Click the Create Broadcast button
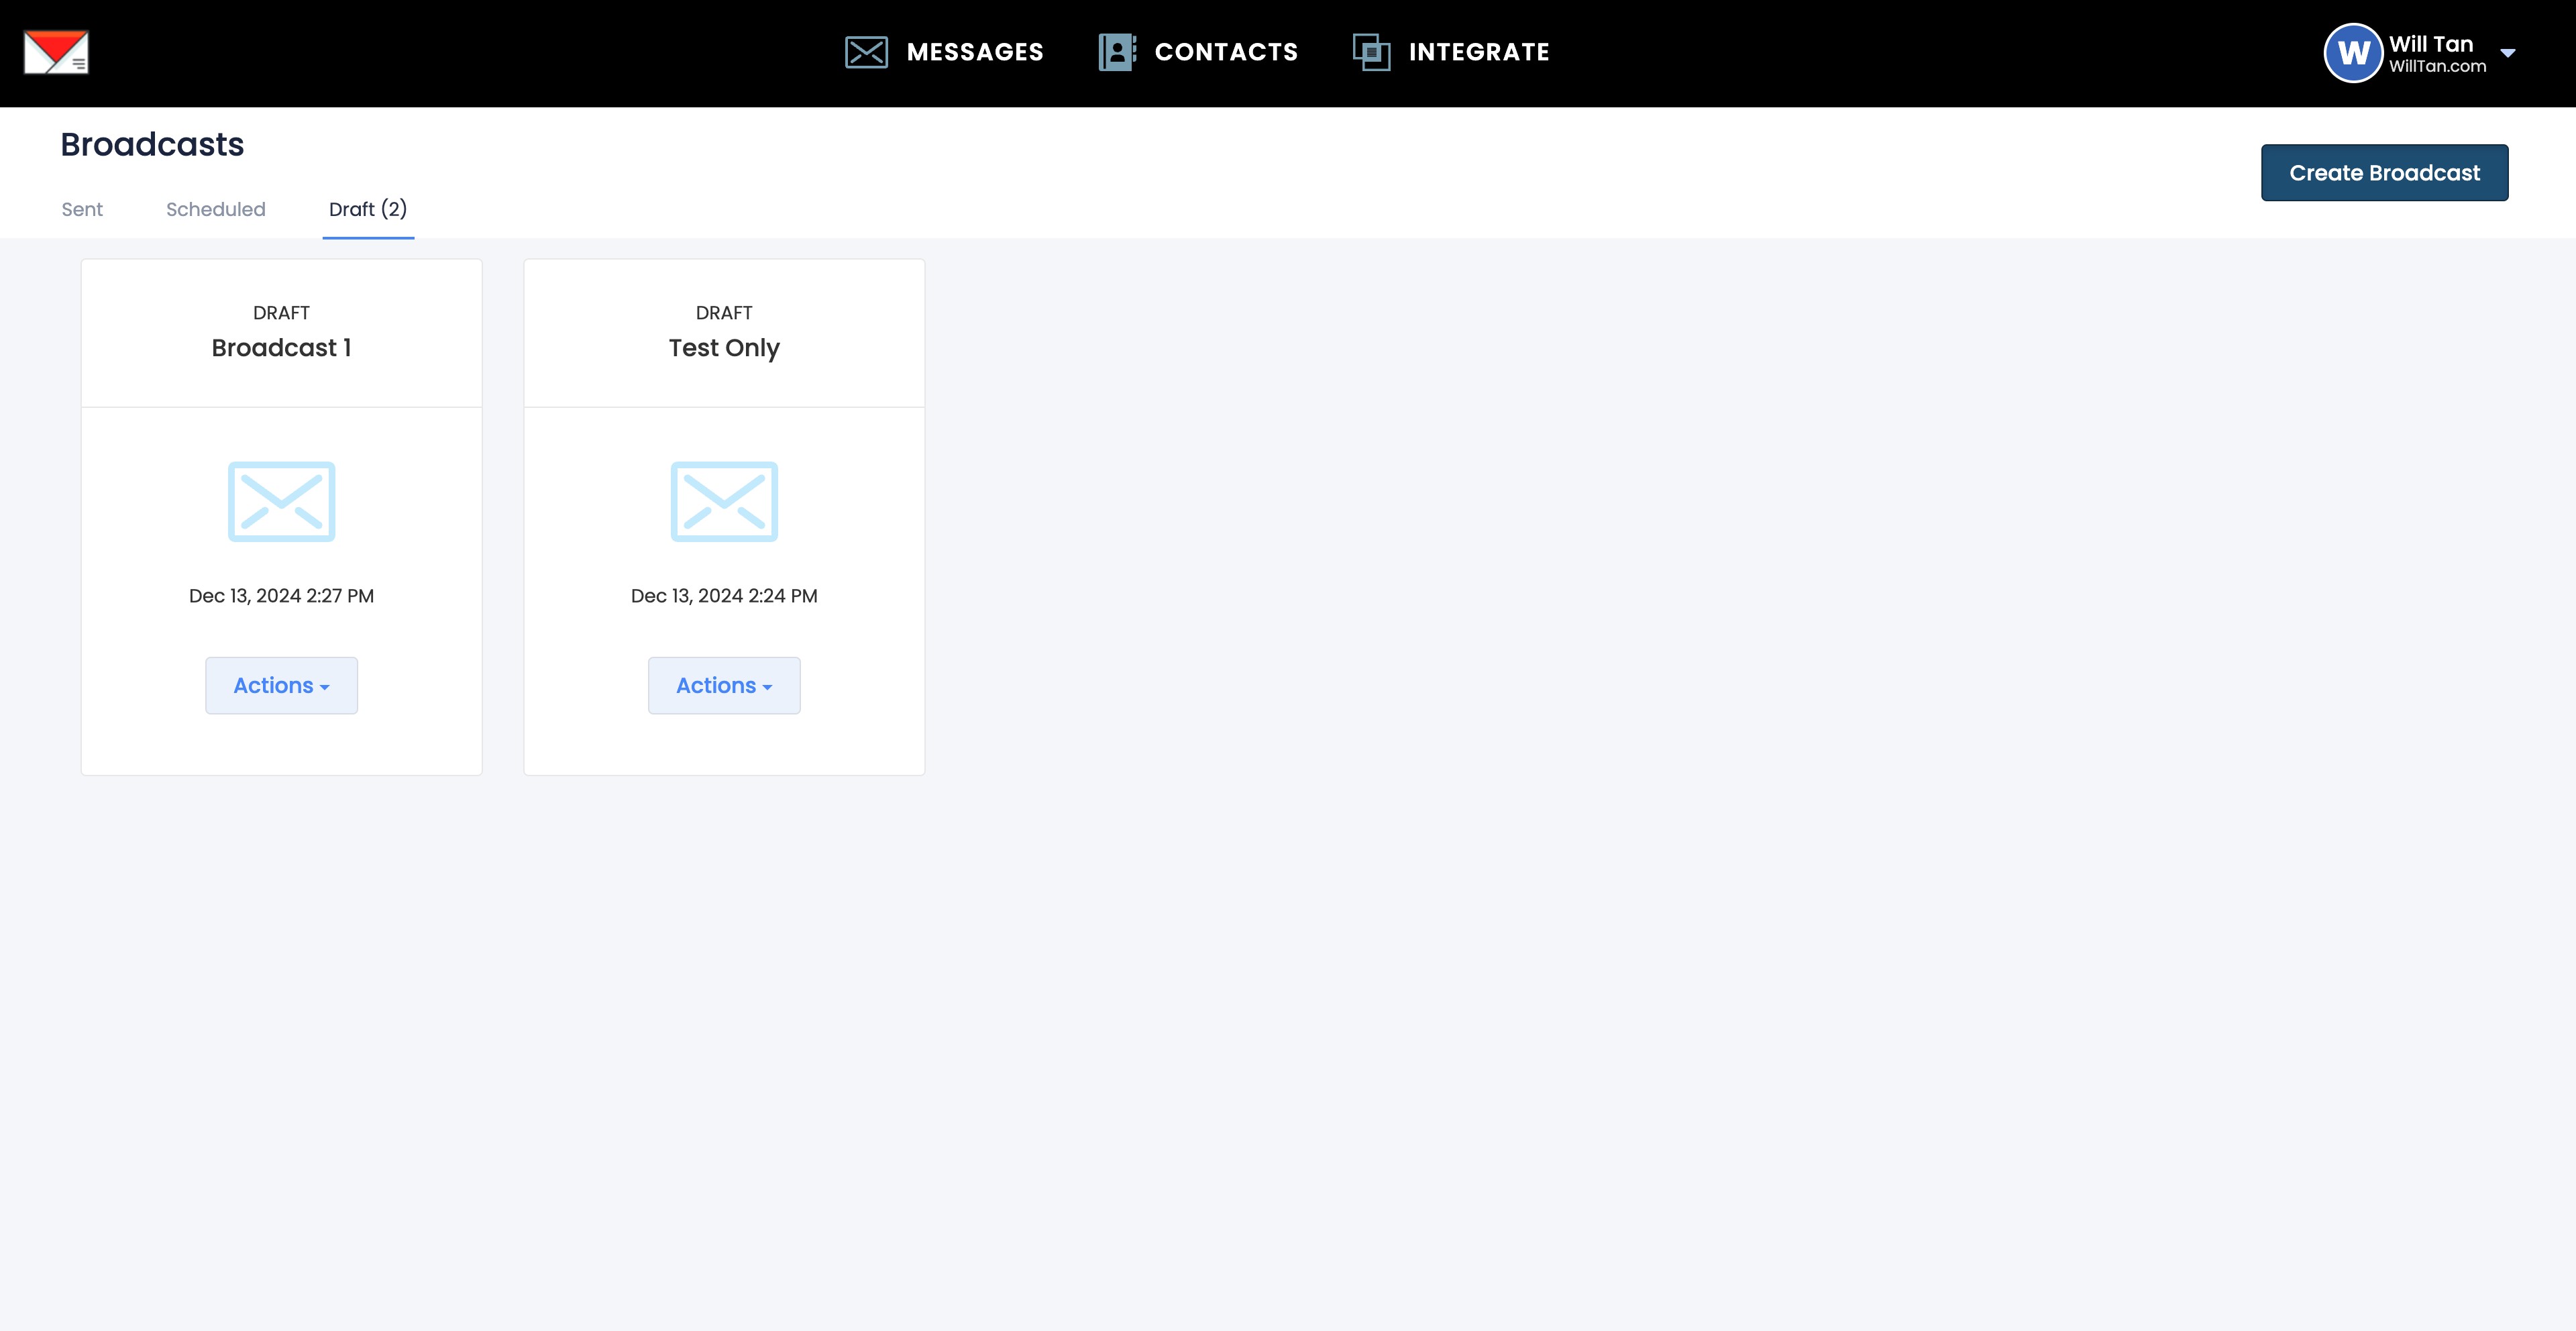This screenshot has width=2576, height=1331. tap(2385, 172)
